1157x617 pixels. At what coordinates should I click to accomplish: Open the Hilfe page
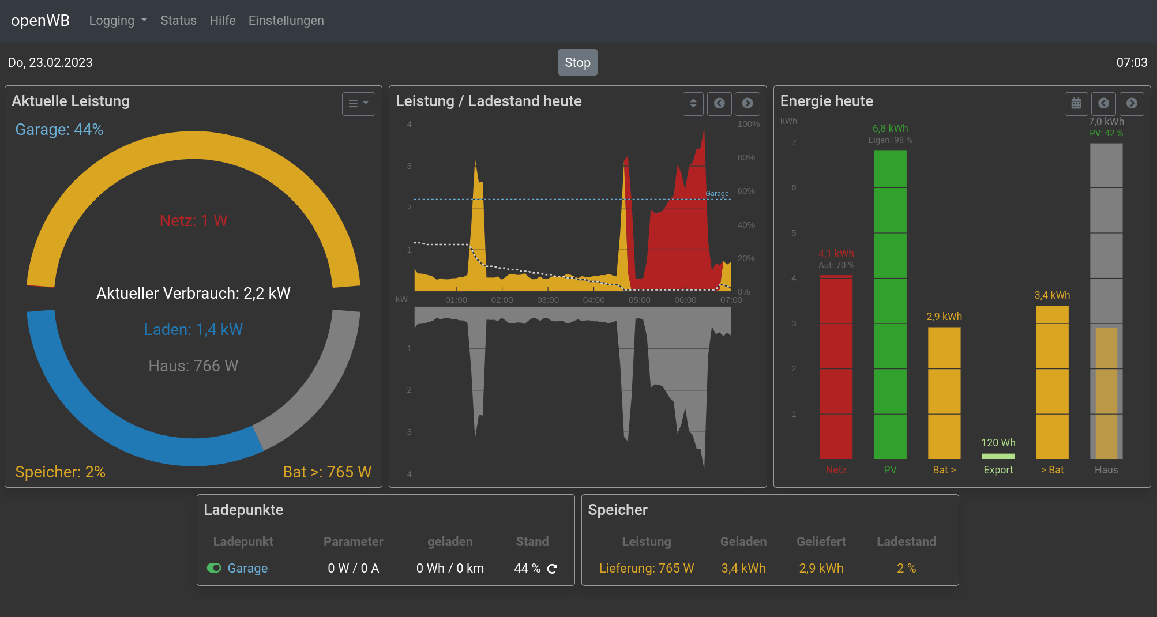[223, 21]
